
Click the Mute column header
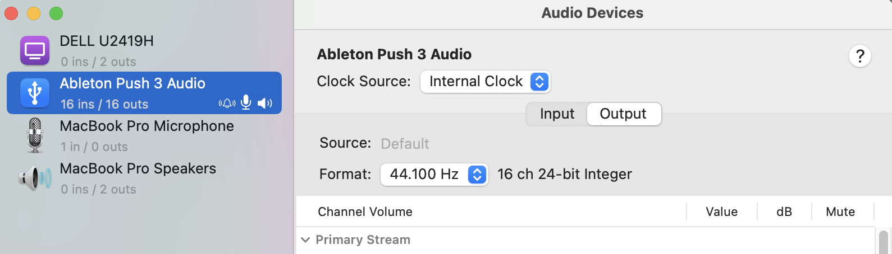(x=840, y=212)
